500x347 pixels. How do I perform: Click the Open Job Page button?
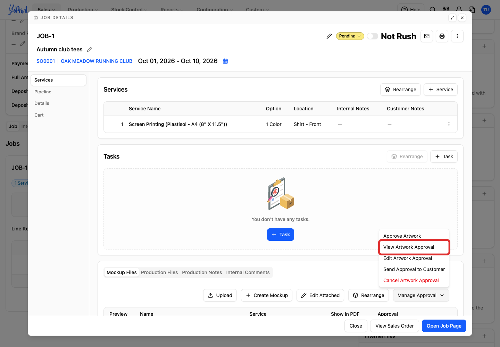(x=444, y=326)
